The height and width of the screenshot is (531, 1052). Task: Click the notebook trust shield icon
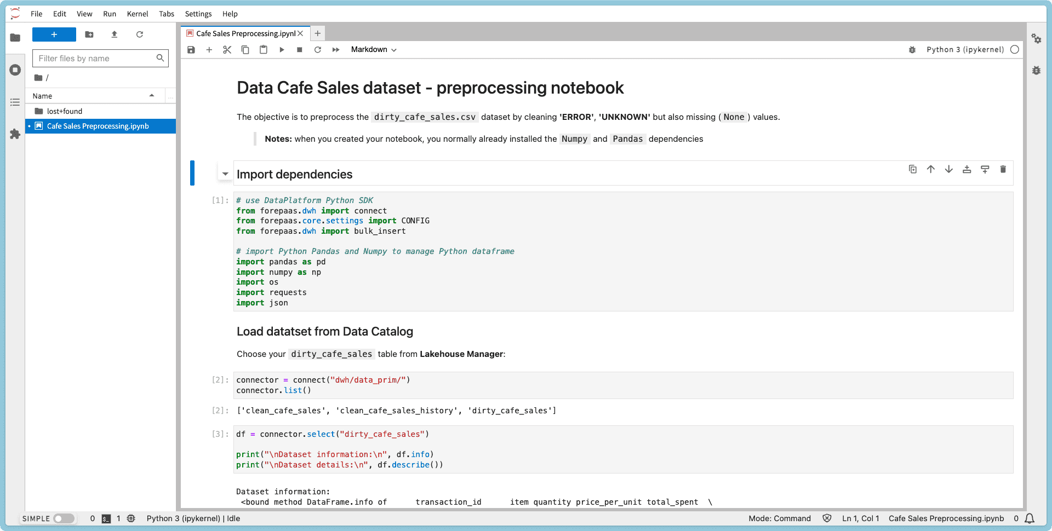(827, 518)
